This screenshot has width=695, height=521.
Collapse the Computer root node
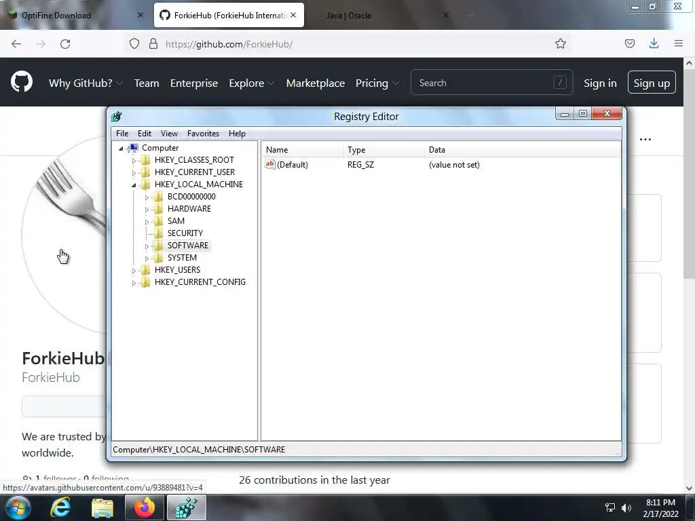coord(121,149)
